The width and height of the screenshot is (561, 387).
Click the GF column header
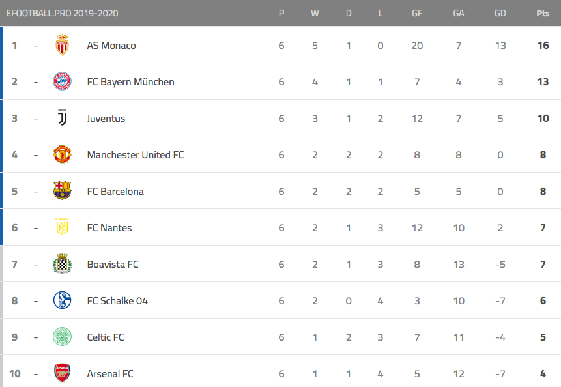[x=417, y=13]
